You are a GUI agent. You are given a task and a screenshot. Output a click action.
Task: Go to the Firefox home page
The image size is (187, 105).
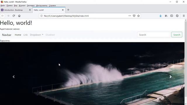click(x=19, y=16)
